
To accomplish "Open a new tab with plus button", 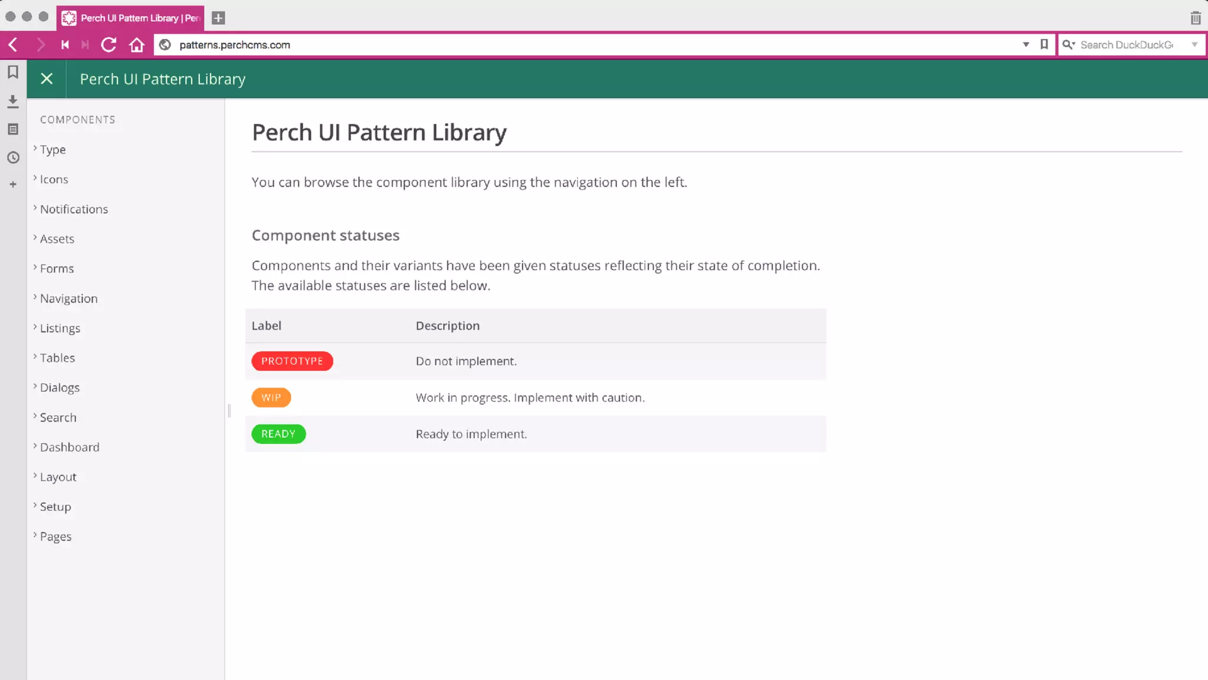I will [218, 18].
